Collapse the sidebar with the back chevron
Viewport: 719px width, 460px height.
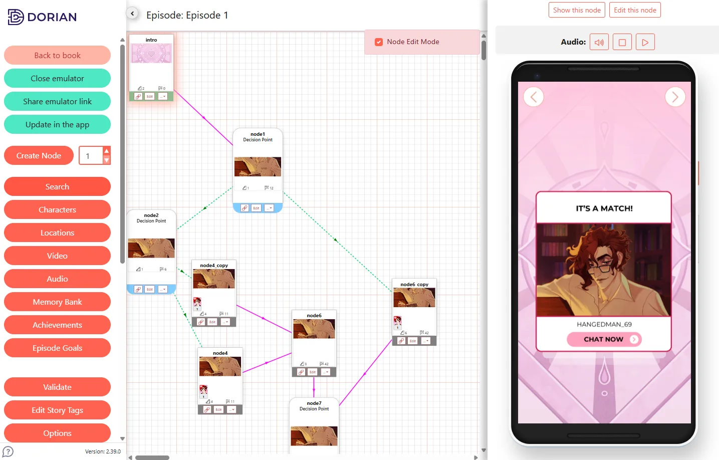[x=132, y=14]
